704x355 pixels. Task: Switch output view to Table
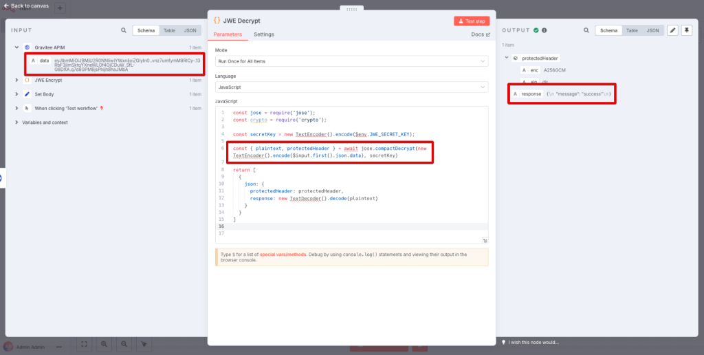pyautogui.click(x=632, y=30)
